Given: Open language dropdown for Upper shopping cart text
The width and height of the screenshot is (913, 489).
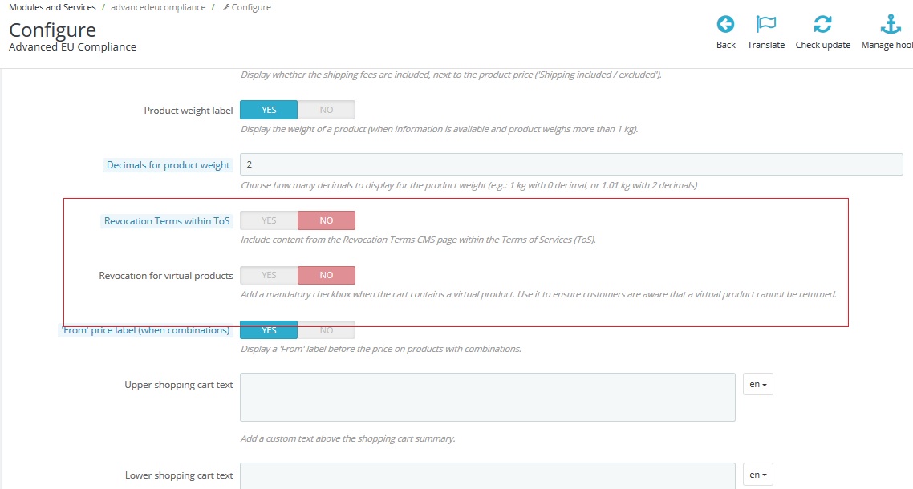Looking at the screenshot, I should [757, 384].
